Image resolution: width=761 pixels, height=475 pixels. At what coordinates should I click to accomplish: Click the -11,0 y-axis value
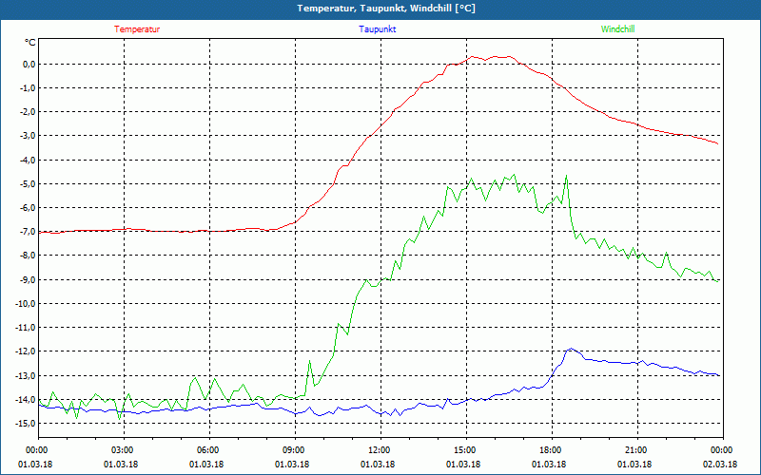pos(26,327)
